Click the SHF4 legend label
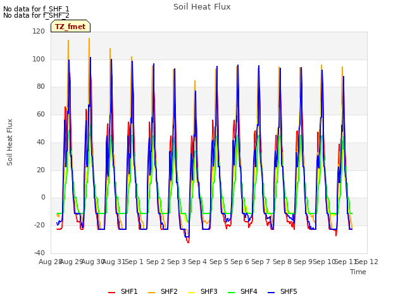 249,291
